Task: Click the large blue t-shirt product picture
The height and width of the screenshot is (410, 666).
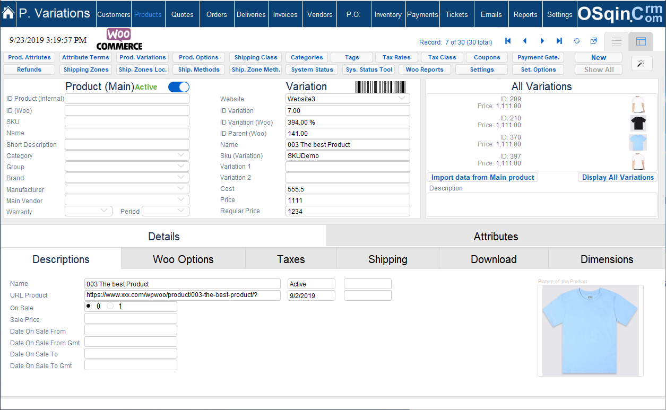Action: (590, 330)
